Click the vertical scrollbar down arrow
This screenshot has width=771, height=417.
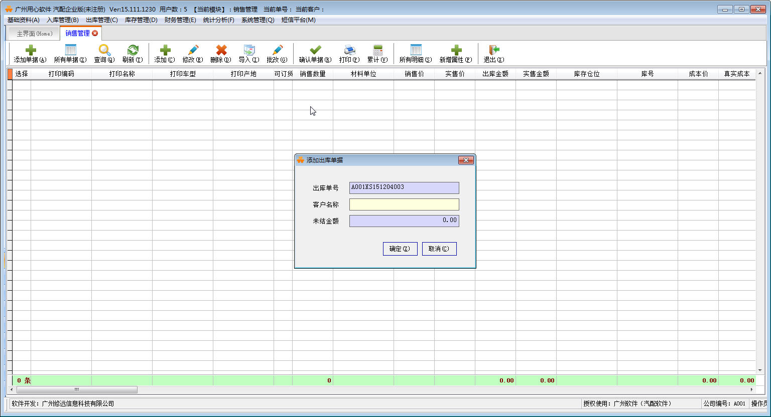760,370
